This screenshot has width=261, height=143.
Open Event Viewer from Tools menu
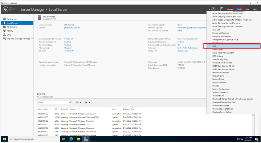pos(217,49)
